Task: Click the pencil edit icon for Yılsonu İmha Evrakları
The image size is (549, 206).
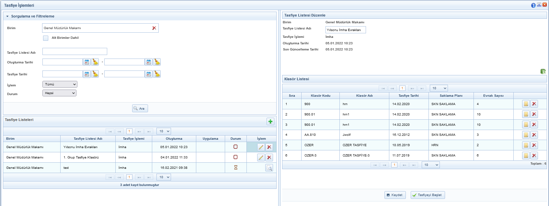Action: click(x=261, y=147)
